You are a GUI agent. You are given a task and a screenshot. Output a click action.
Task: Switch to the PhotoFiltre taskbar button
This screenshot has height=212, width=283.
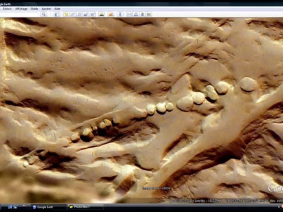[x=86, y=207]
